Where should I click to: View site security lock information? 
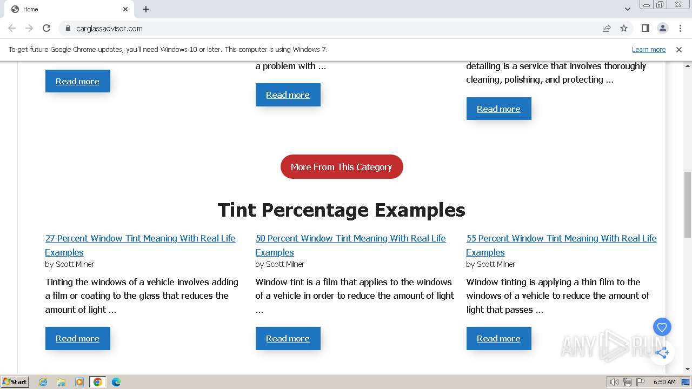[x=68, y=28]
